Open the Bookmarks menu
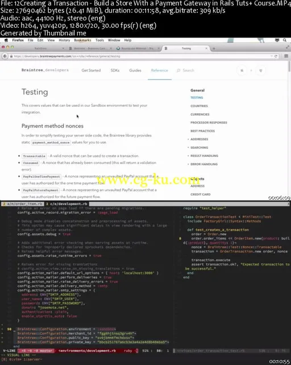This screenshot has height=365, width=291. point(82,40)
